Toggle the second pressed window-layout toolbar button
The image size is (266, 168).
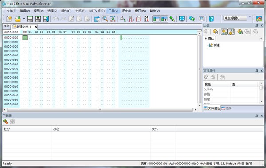[x=164, y=19]
